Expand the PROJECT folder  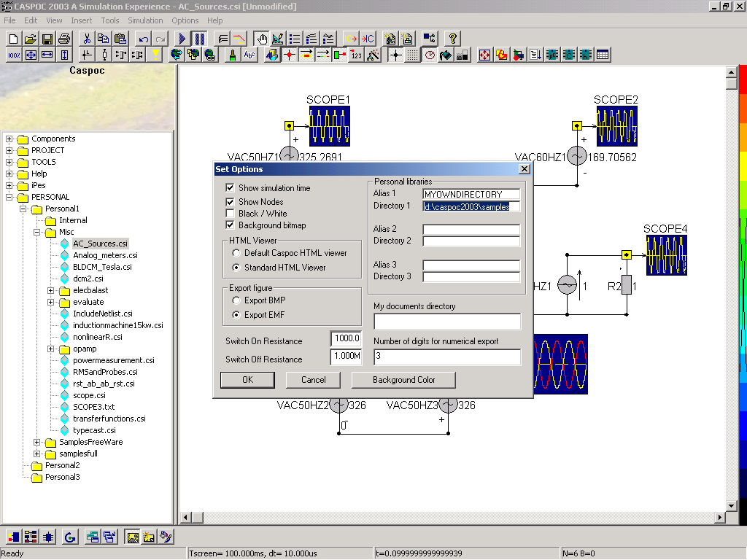pyautogui.click(x=9, y=150)
